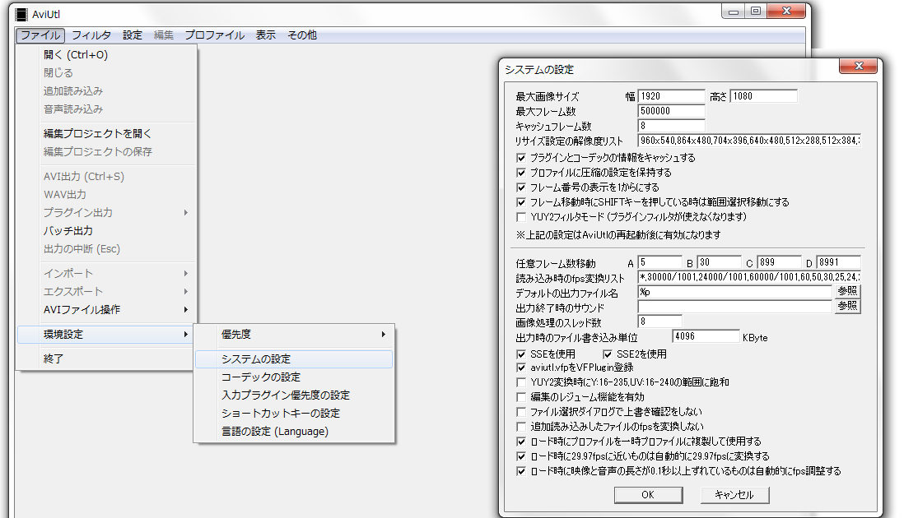Toggle プロファイルに圧縮の設定を保持する checkbox
Image resolution: width=904 pixels, height=518 pixels.
(x=521, y=173)
